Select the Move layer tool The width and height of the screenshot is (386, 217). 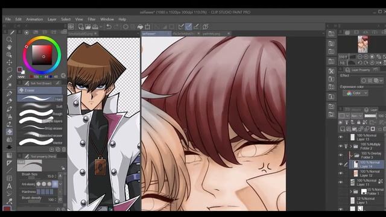(x=9, y=63)
